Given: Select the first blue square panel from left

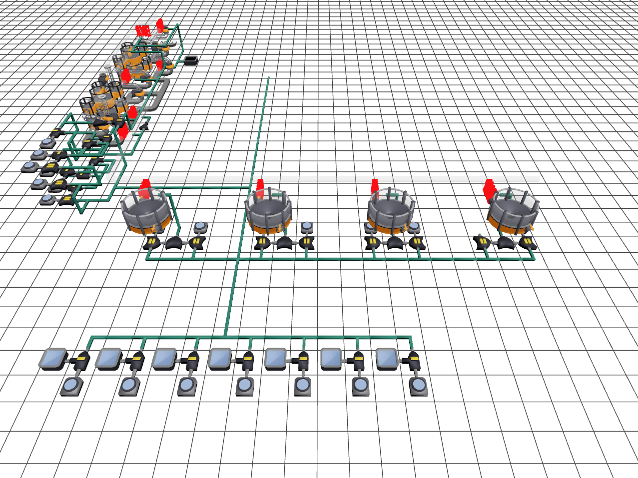Looking at the screenshot, I should tap(53, 359).
